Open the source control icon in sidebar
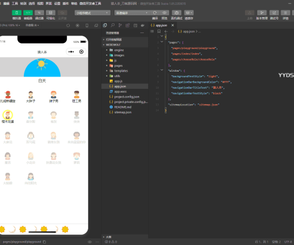 [120, 25]
